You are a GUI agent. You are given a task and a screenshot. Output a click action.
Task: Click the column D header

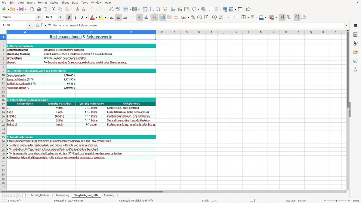pos(131,32)
